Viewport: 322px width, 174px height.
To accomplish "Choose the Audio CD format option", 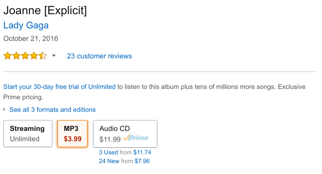I will pos(125,133).
